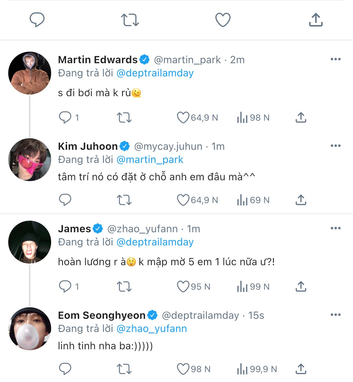Retweet James's reply

[124, 287]
